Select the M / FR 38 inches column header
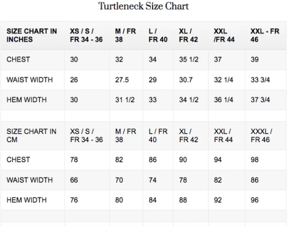288x226 pixels. click(x=125, y=35)
